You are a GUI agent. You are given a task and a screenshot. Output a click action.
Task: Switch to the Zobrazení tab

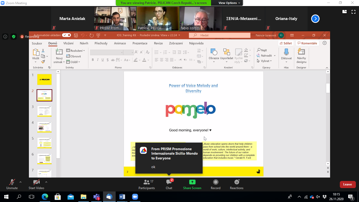176,43
